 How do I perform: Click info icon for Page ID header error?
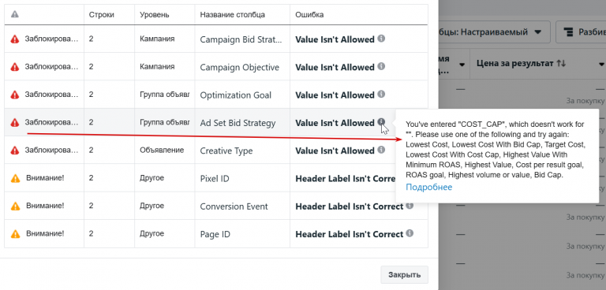(410, 233)
